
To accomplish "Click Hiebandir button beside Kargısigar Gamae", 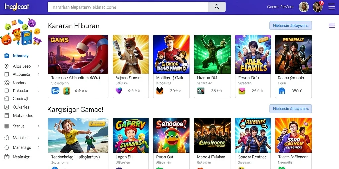I will pos(291,108).
